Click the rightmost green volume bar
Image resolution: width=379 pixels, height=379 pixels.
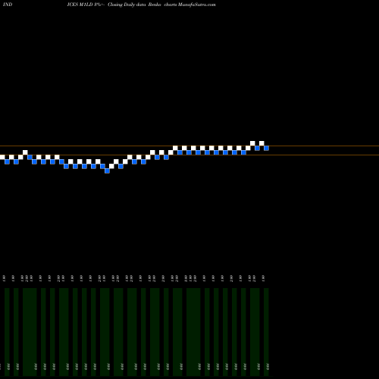266,332
